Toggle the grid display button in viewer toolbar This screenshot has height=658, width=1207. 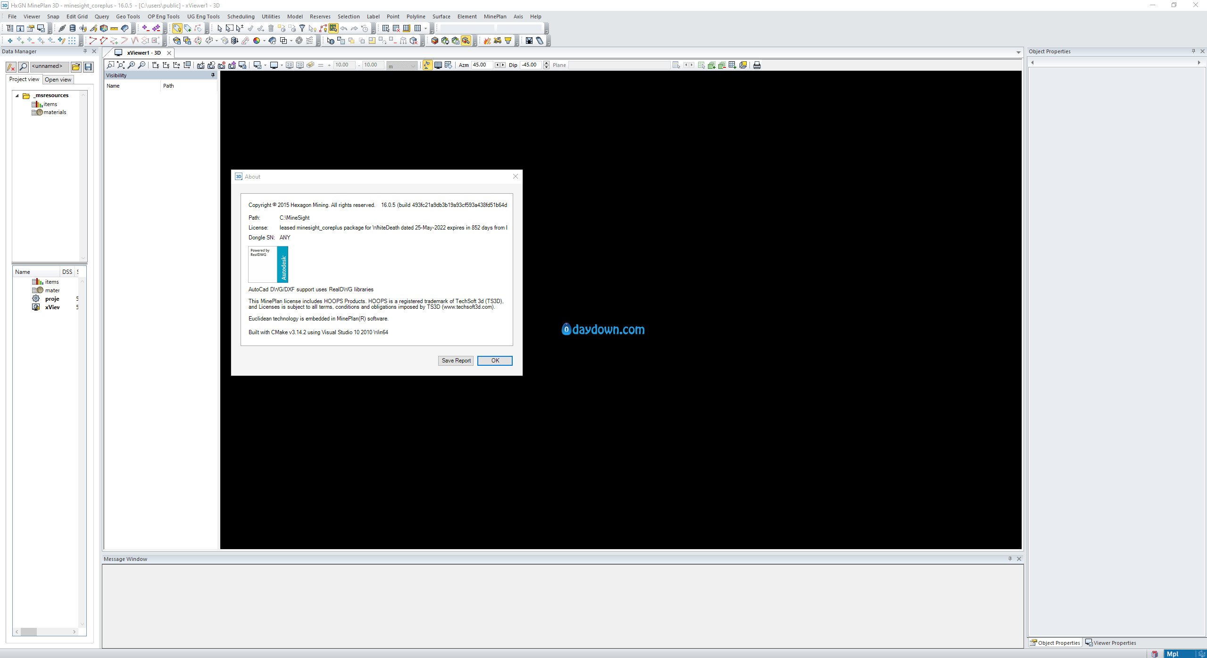coord(438,65)
